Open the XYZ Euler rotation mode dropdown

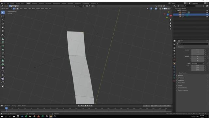(198, 63)
